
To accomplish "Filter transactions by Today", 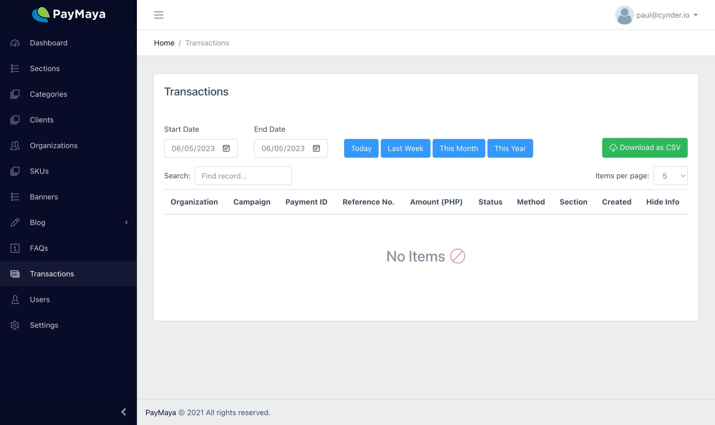I will pyautogui.click(x=361, y=148).
